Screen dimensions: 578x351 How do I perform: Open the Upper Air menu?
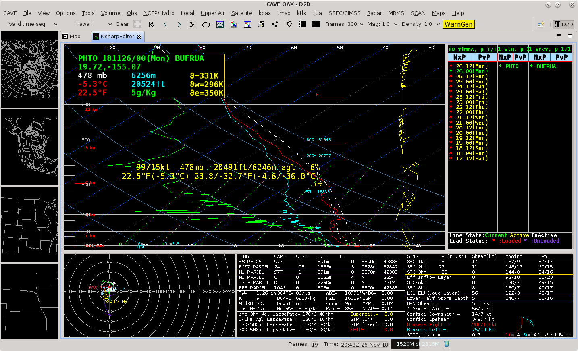[213, 13]
